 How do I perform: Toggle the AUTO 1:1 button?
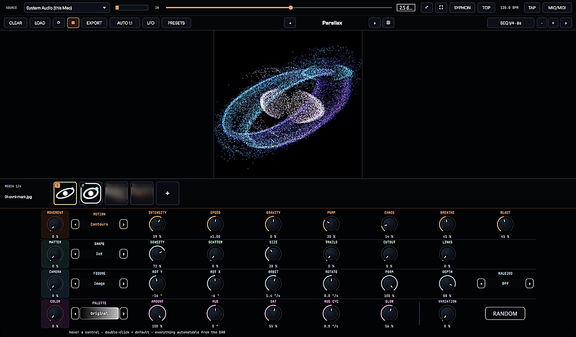click(125, 23)
